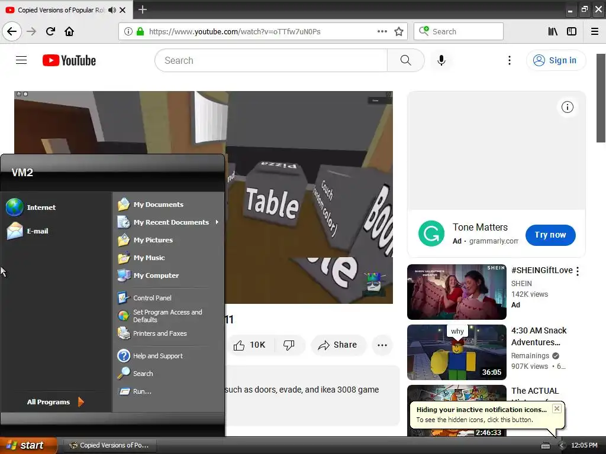Go to YouTube home via logo
This screenshot has height=454, width=606.
point(69,60)
